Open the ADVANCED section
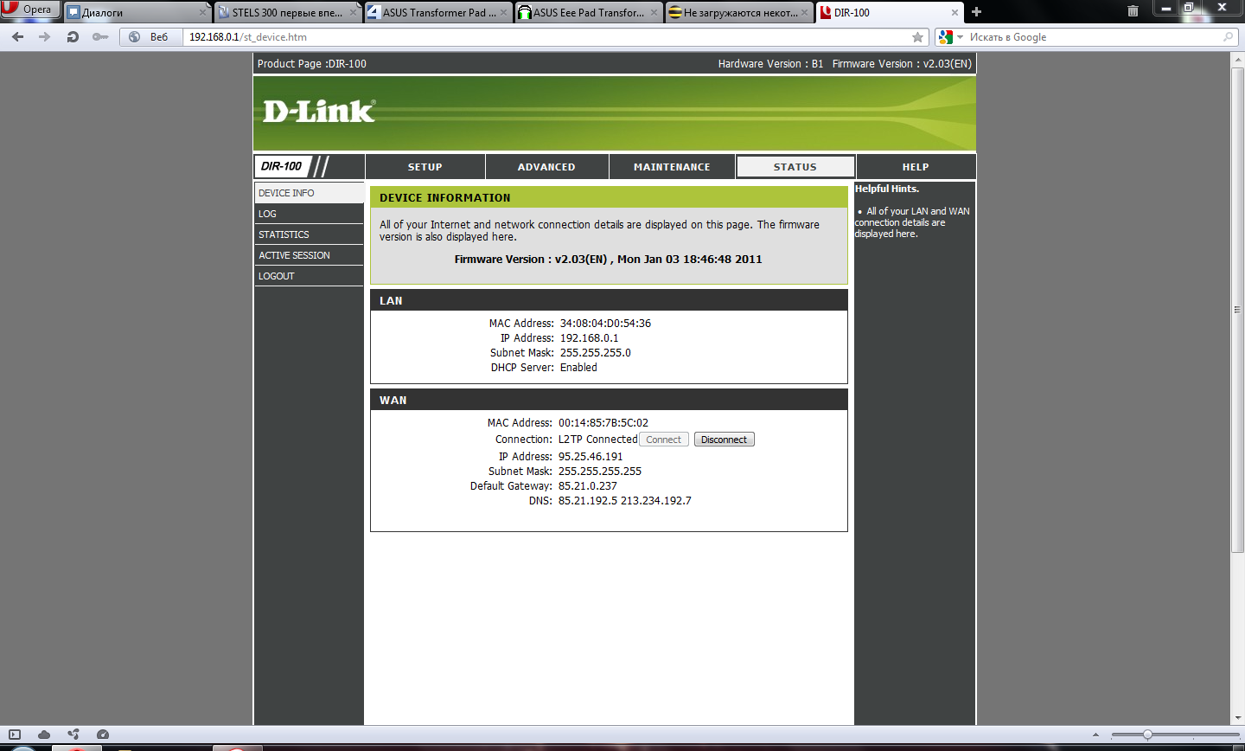This screenshot has height=751, width=1245. tap(546, 167)
